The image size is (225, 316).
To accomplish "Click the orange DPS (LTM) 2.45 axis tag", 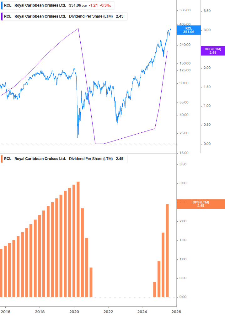I will point(201,204).
